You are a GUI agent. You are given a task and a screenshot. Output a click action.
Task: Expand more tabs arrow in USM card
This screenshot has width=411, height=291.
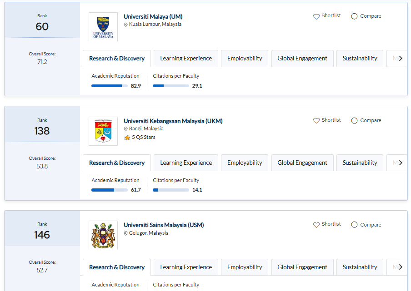[x=401, y=267]
